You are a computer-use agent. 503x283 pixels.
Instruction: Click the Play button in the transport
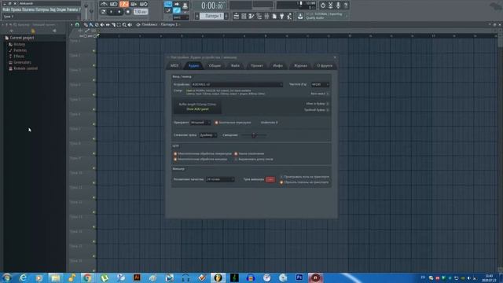111,12
